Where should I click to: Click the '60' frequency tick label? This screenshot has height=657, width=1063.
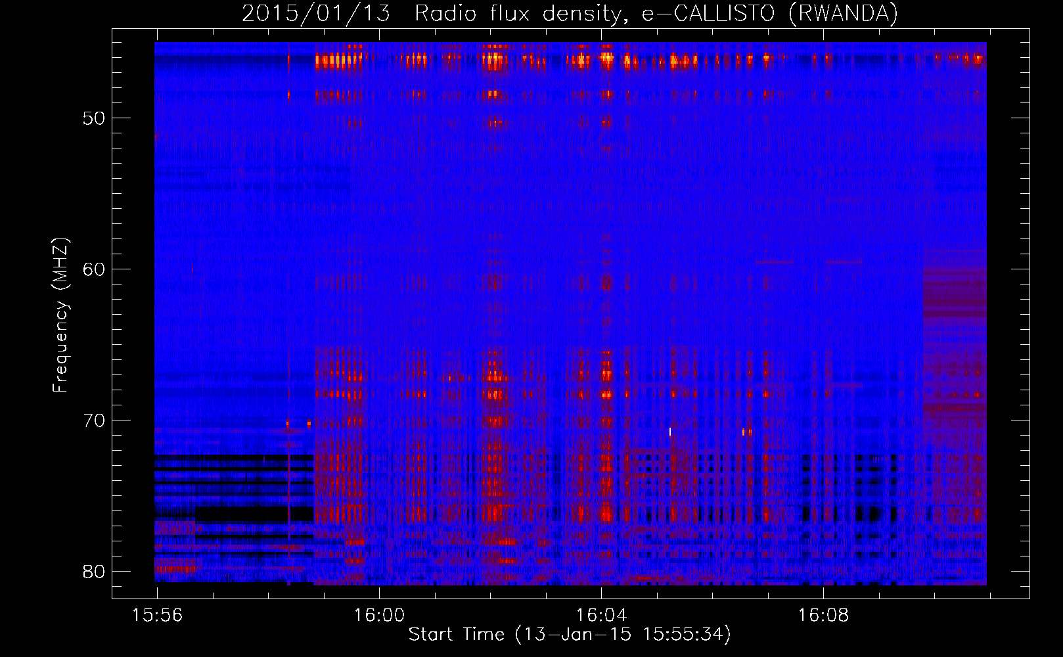pos(94,269)
